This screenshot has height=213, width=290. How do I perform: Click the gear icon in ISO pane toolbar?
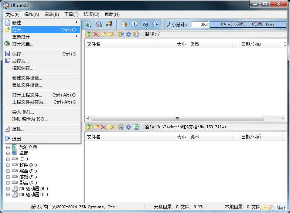click(128, 34)
